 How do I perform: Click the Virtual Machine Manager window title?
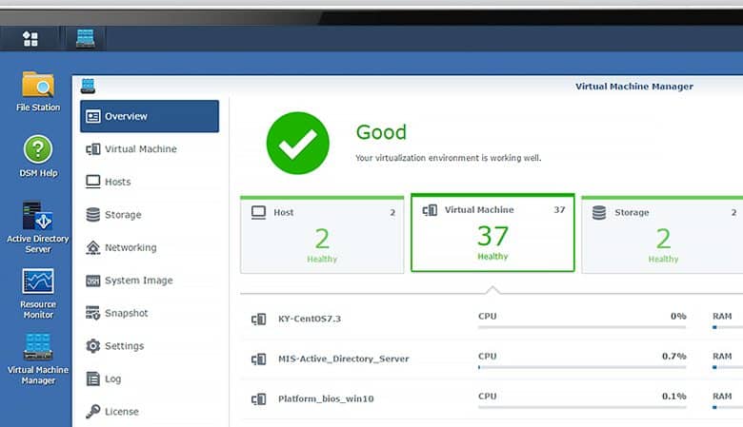pyautogui.click(x=634, y=87)
